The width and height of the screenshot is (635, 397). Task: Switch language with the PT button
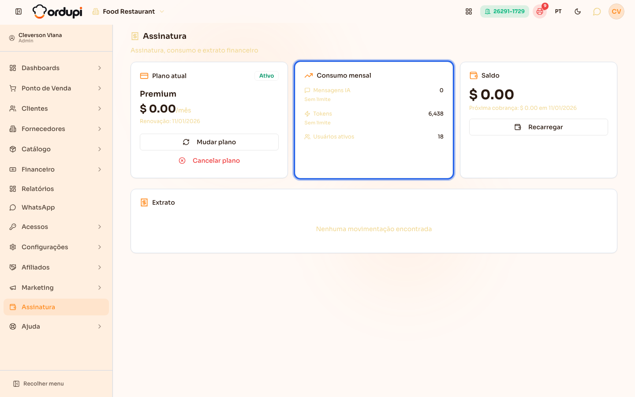point(558,11)
